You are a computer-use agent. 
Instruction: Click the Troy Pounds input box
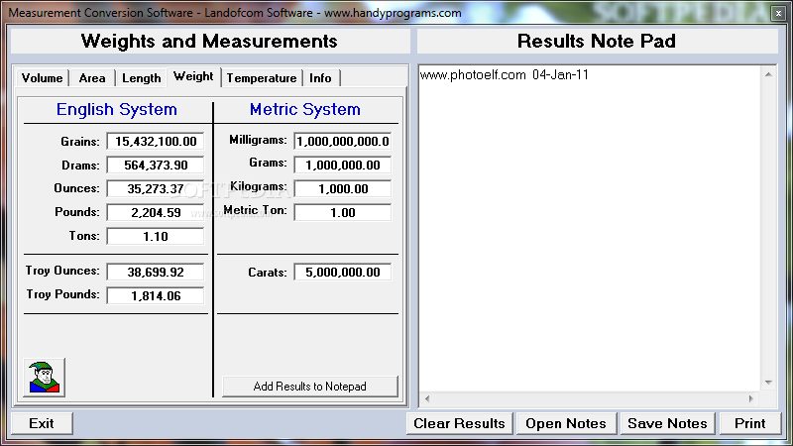156,295
